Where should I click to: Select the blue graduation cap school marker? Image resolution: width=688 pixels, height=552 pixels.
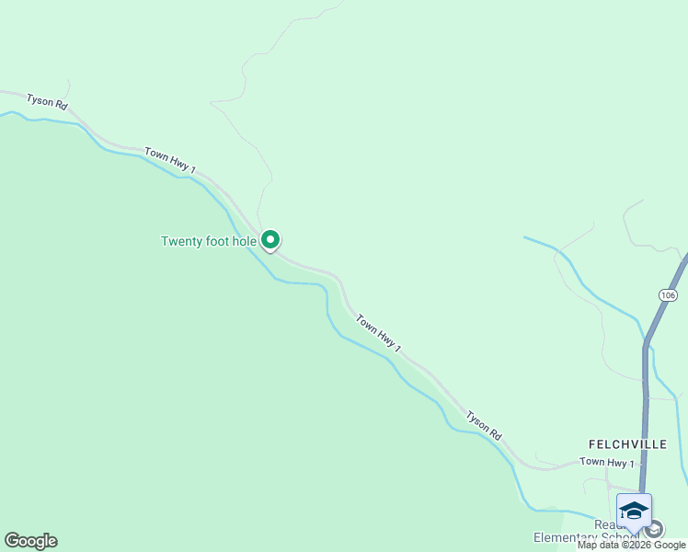coord(634,512)
